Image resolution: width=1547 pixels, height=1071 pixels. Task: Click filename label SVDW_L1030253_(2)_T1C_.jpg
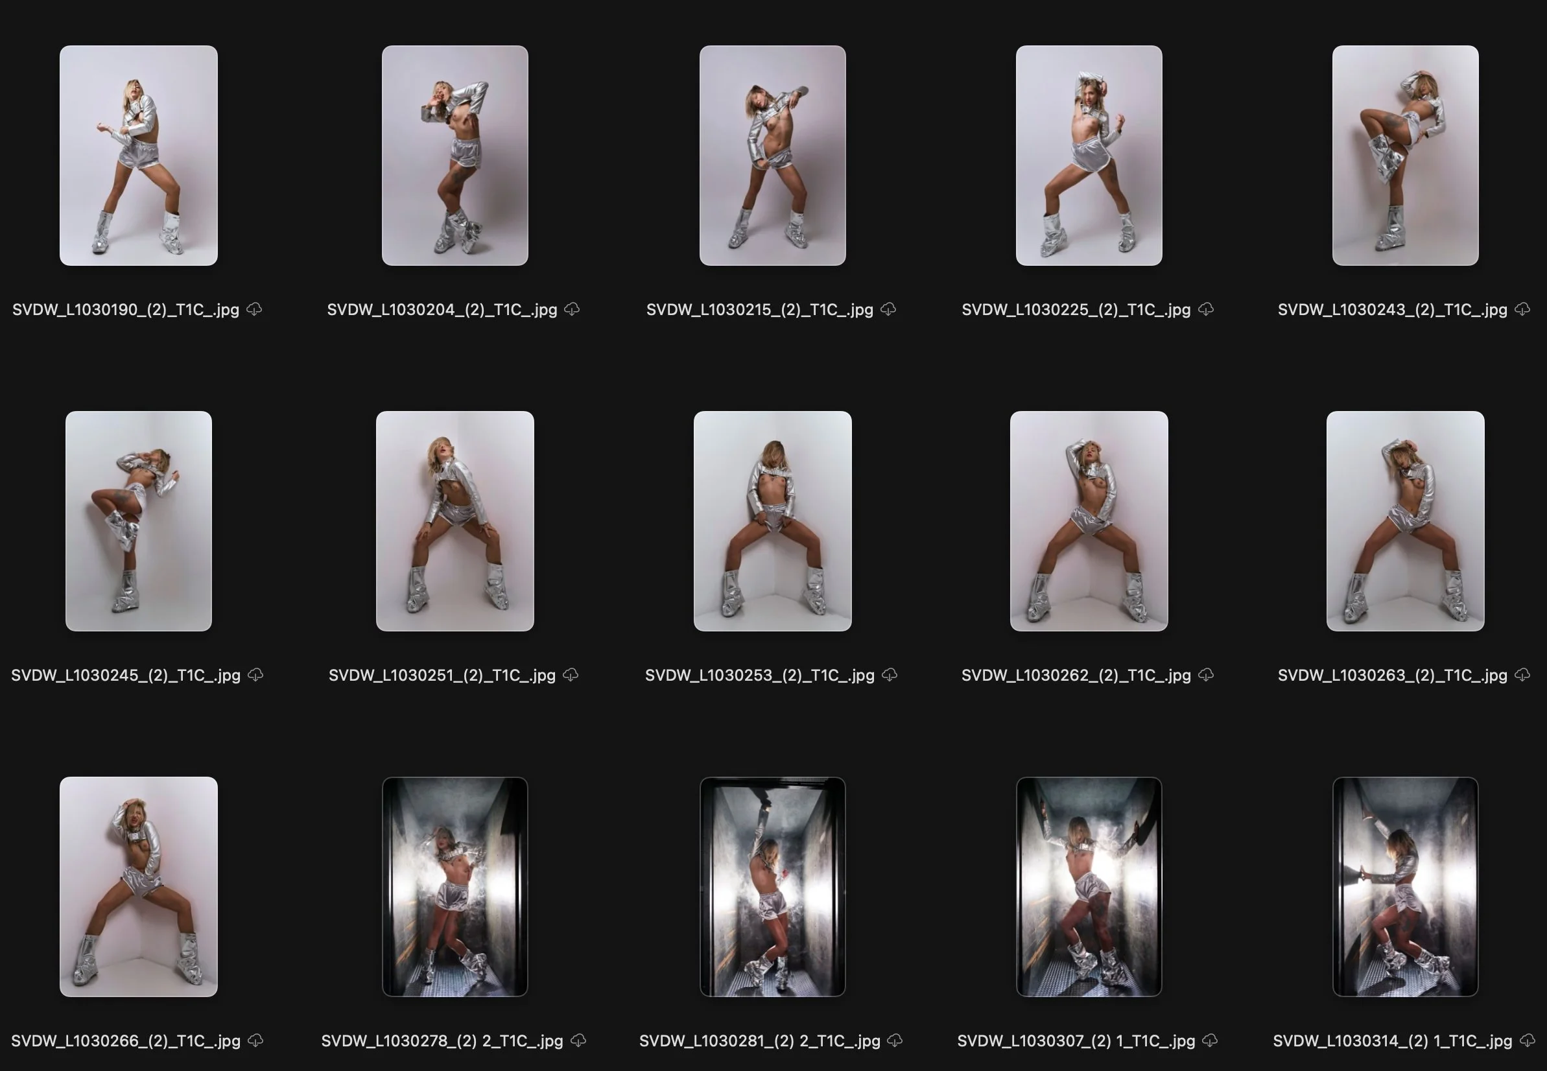pyautogui.click(x=760, y=675)
